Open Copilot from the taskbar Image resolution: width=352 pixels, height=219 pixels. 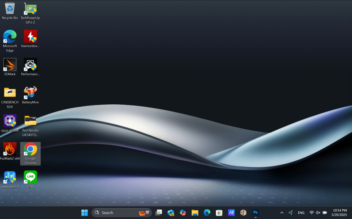point(183,213)
